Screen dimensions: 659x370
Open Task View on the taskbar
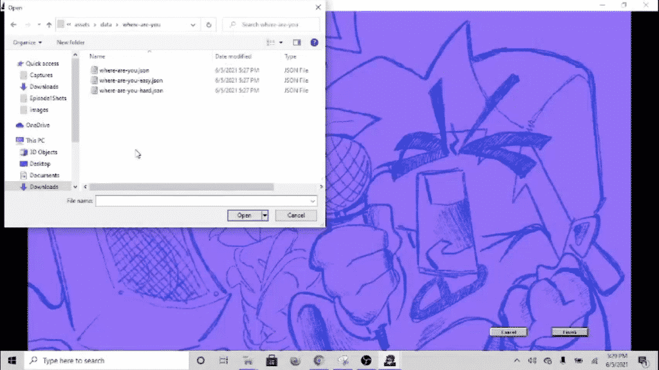click(223, 360)
